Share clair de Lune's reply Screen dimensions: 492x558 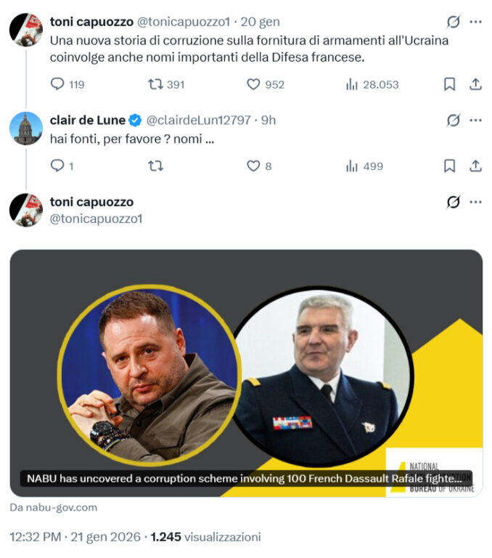[475, 166]
